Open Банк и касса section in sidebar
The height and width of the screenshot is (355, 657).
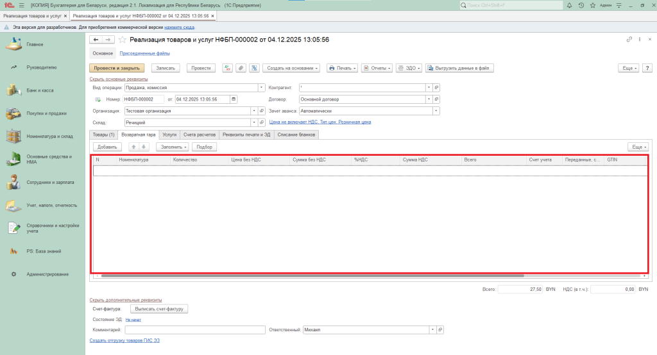pyautogui.click(x=40, y=90)
